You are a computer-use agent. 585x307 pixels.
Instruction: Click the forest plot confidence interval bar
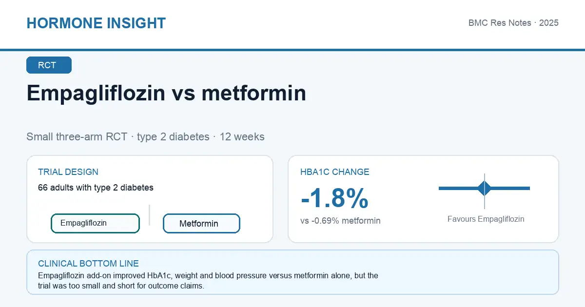(x=484, y=188)
